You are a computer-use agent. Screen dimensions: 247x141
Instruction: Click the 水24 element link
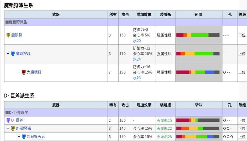[x=137, y=59]
